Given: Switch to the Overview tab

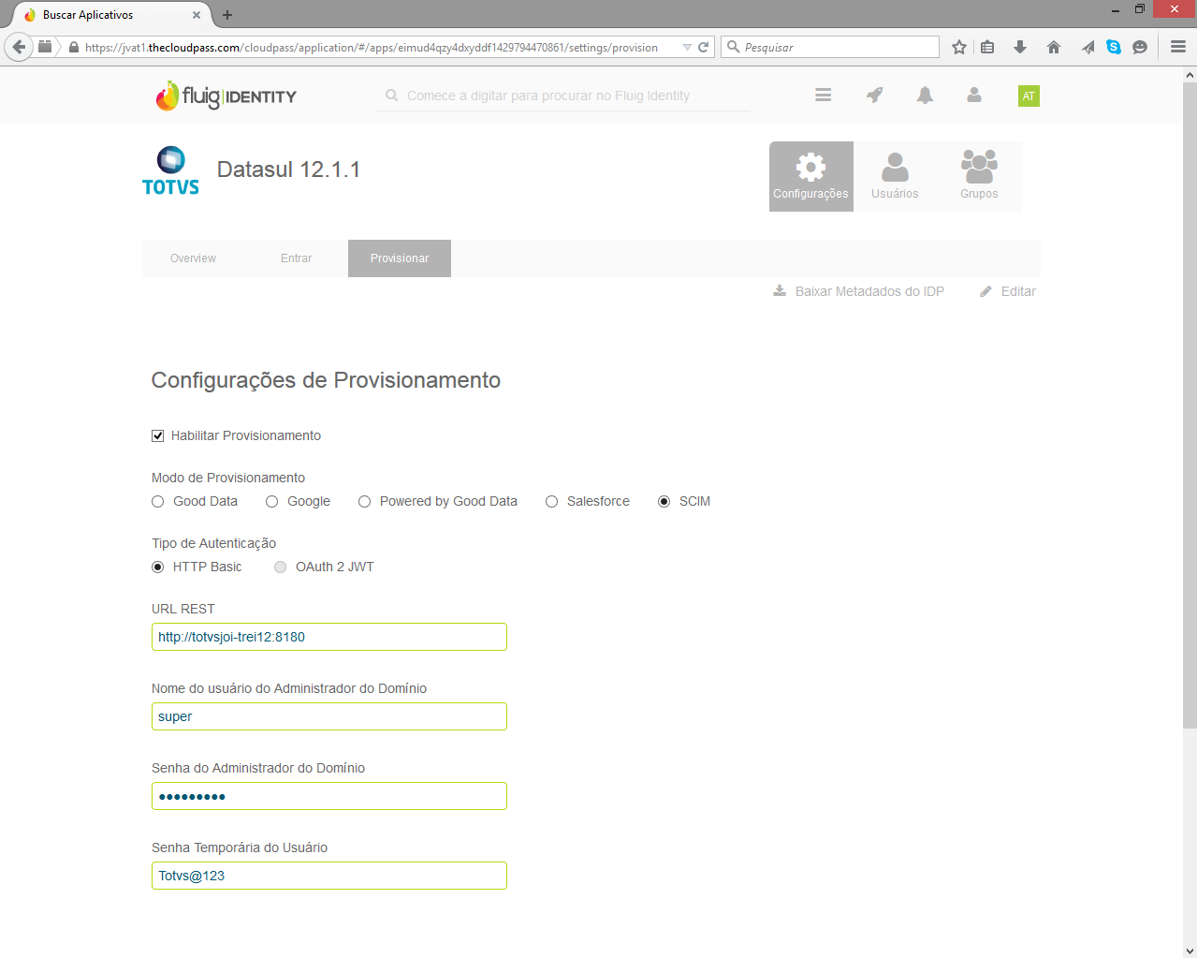Looking at the screenshot, I should click(x=194, y=258).
